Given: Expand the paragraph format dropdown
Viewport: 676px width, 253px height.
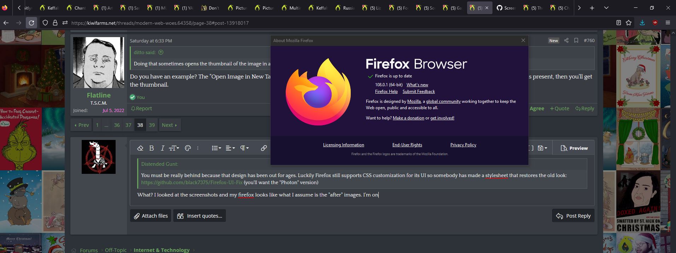Looking at the screenshot, I should tap(244, 148).
